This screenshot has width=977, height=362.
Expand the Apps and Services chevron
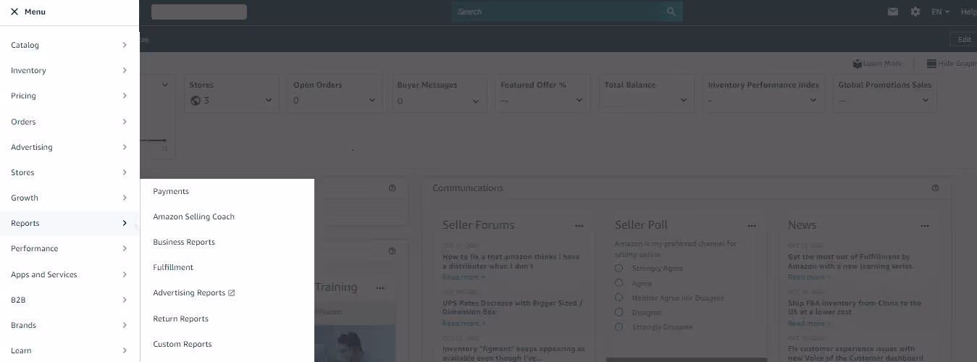pos(125,274)
